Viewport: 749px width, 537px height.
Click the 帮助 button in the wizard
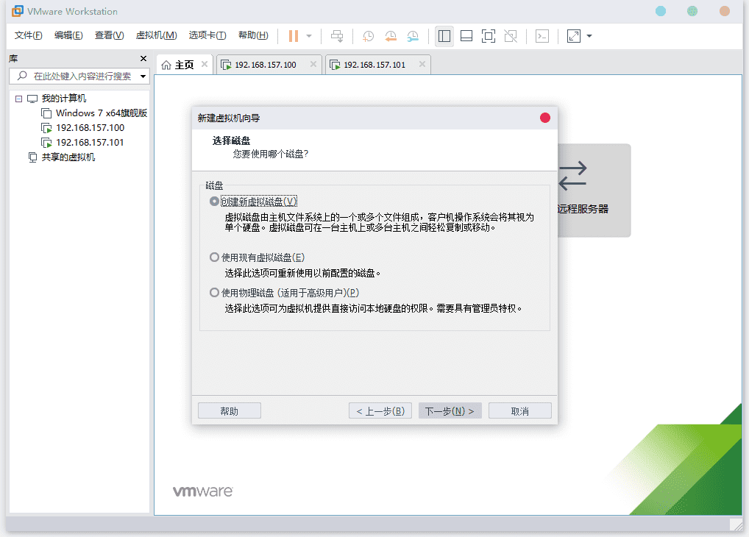tap(230, 411)
